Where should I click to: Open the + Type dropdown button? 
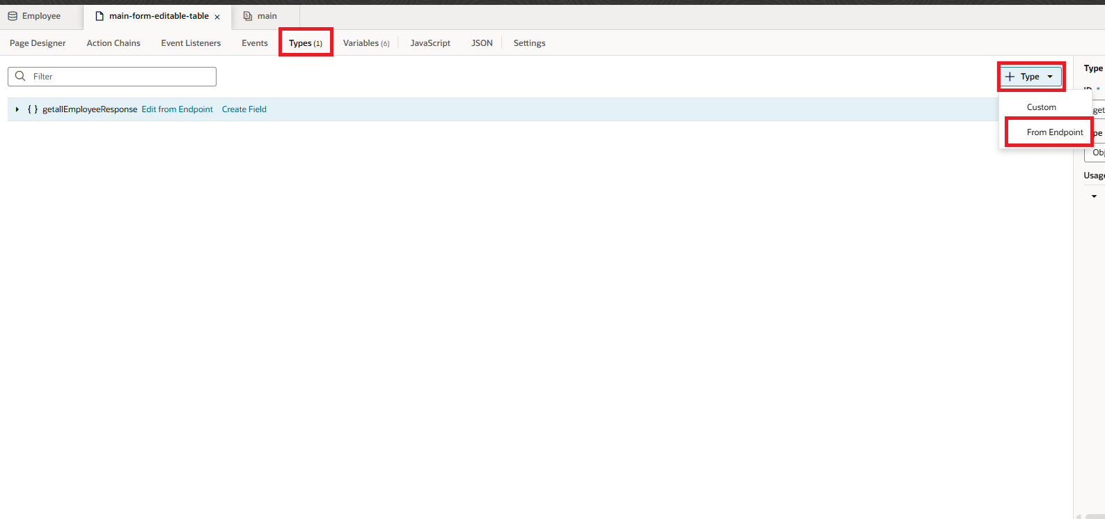click(x=1030, y=77)
